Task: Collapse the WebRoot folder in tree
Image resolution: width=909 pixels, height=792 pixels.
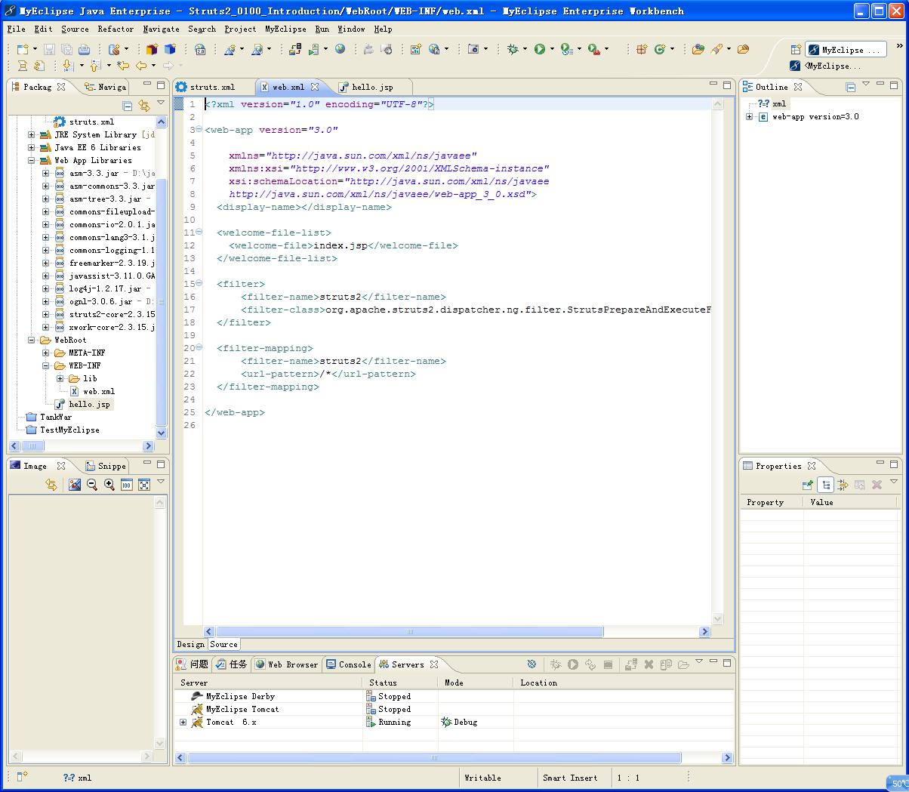Action: (x=32, y=341)
